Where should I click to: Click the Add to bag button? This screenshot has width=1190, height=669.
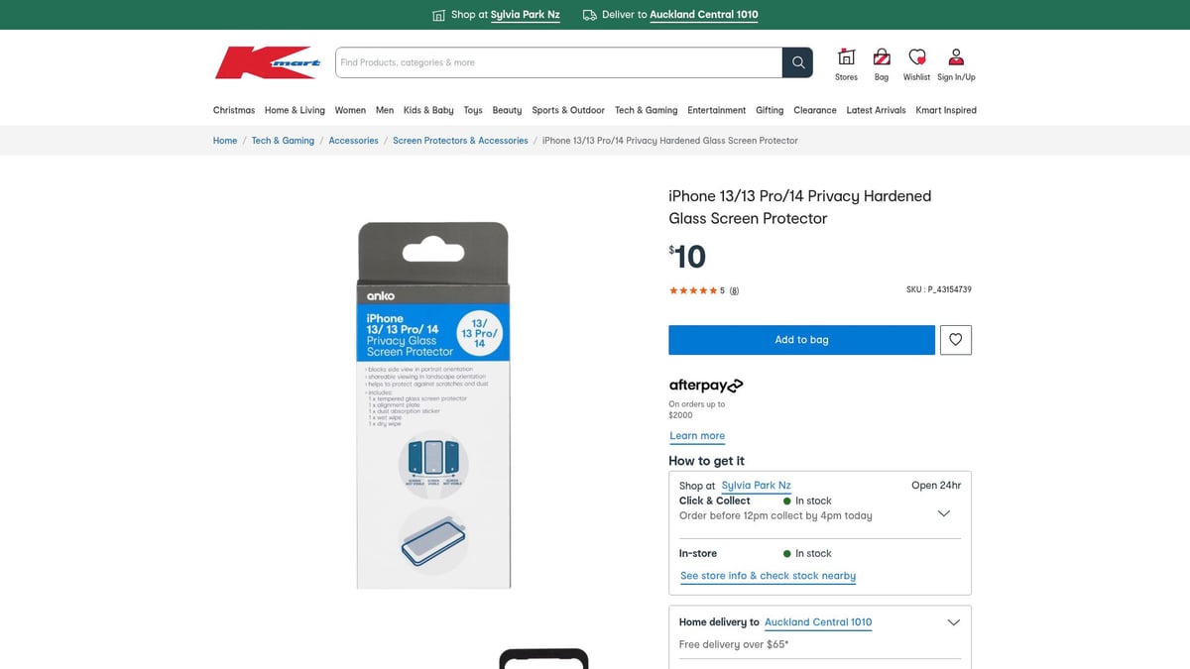tap(801, 339)
